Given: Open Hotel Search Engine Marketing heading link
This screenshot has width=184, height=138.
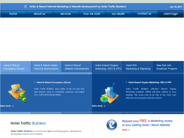Looking at the screenshot, I should [x=150, y=83].
